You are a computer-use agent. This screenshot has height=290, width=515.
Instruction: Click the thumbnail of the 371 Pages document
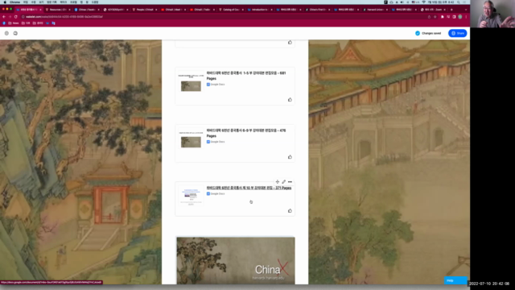pos(191,196)
